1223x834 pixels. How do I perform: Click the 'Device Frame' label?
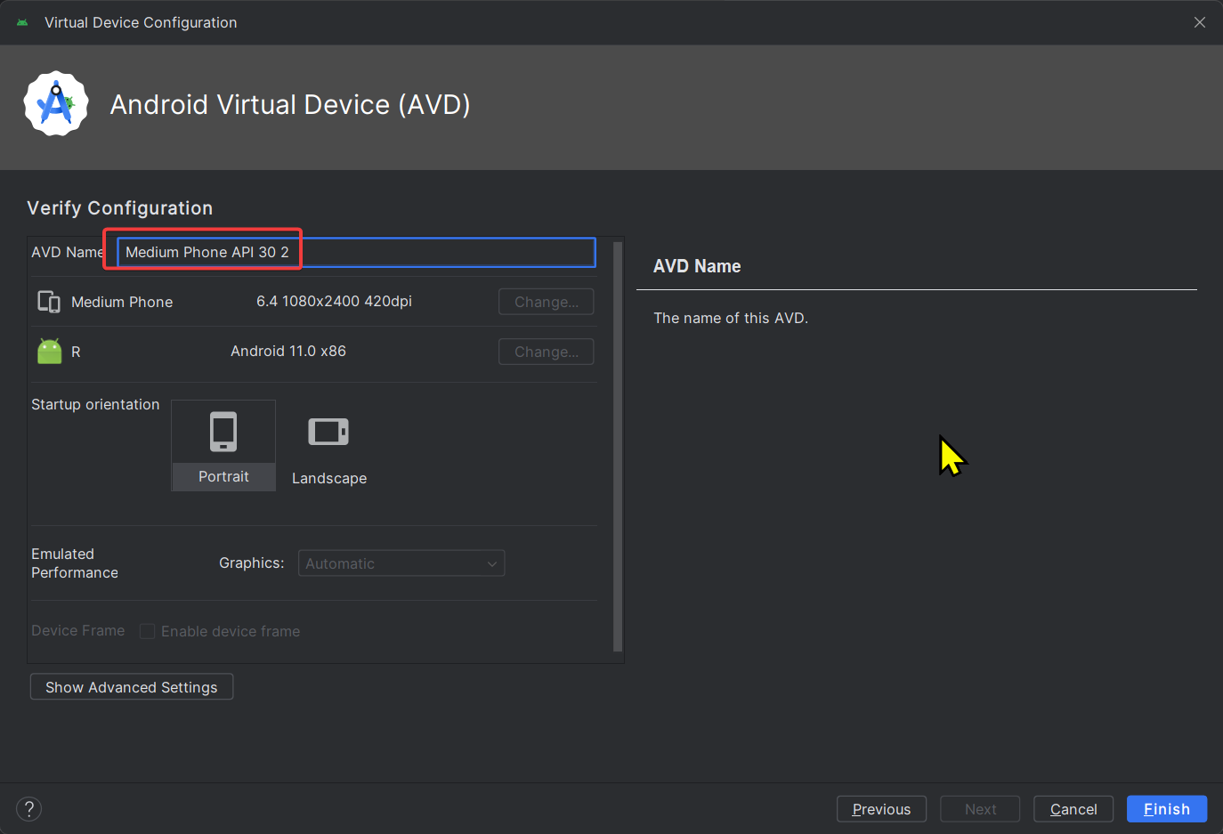78,630
